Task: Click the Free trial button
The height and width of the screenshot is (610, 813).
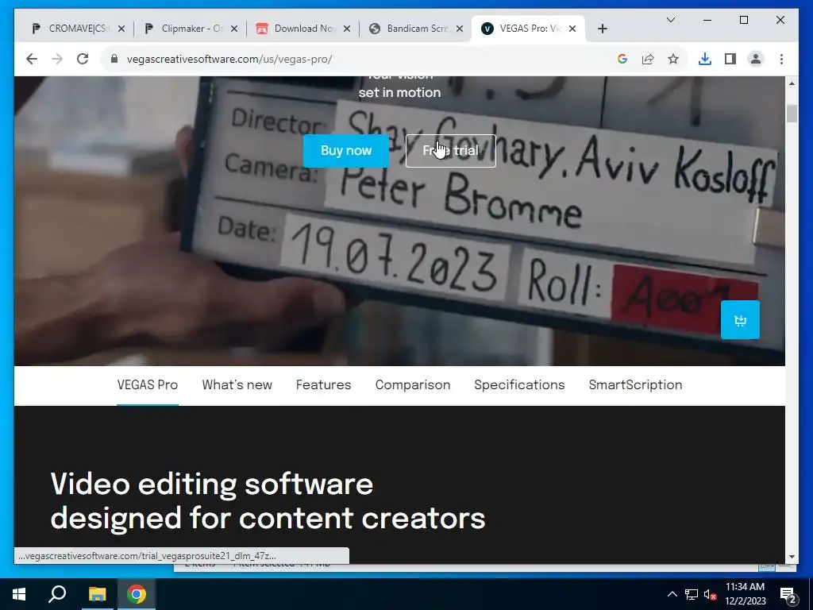Action: click(451, 150)
